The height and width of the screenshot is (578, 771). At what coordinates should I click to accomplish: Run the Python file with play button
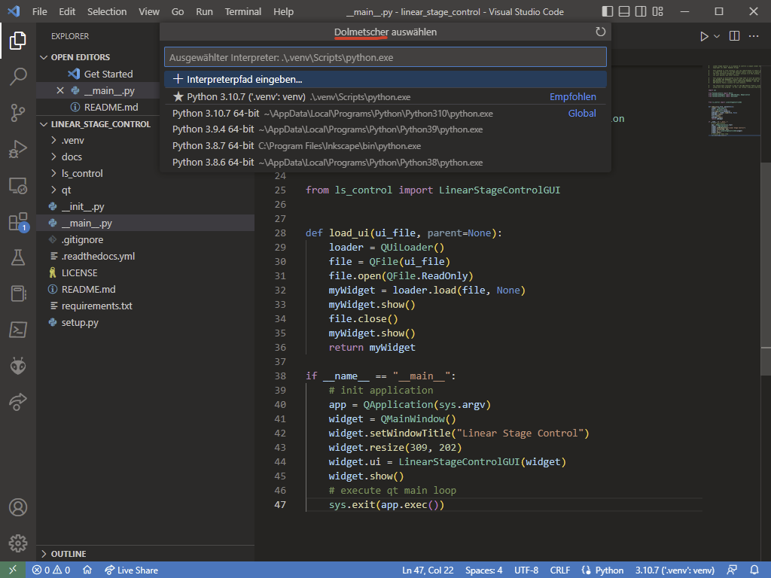[x=704, y=36]
